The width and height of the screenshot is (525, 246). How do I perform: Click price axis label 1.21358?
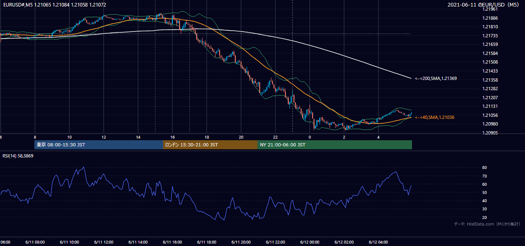[490, 80]
